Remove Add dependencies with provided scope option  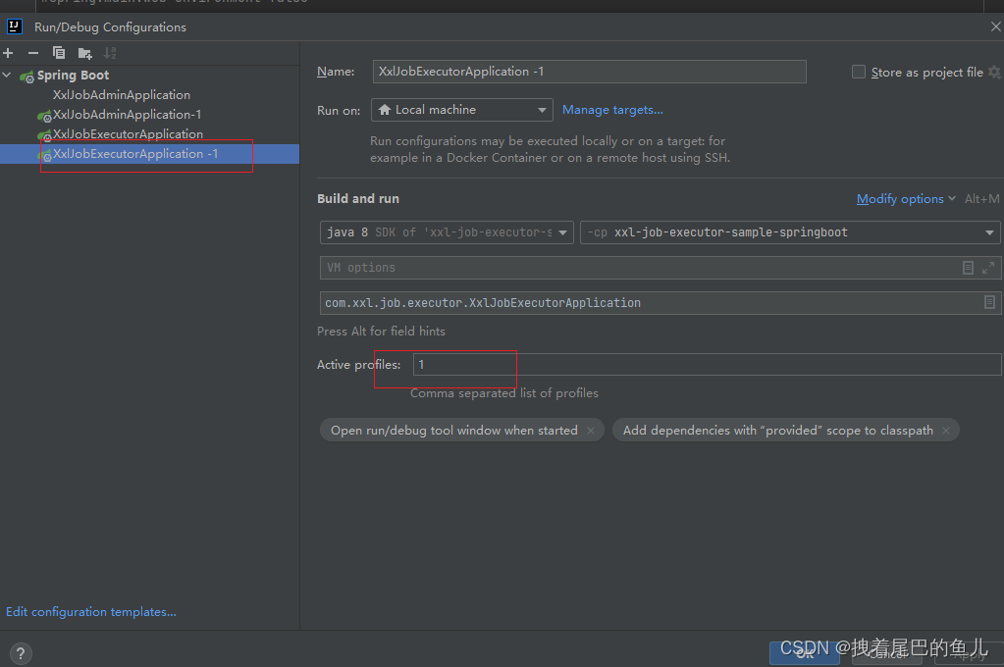pyautogui.click(x=946, y=431)
